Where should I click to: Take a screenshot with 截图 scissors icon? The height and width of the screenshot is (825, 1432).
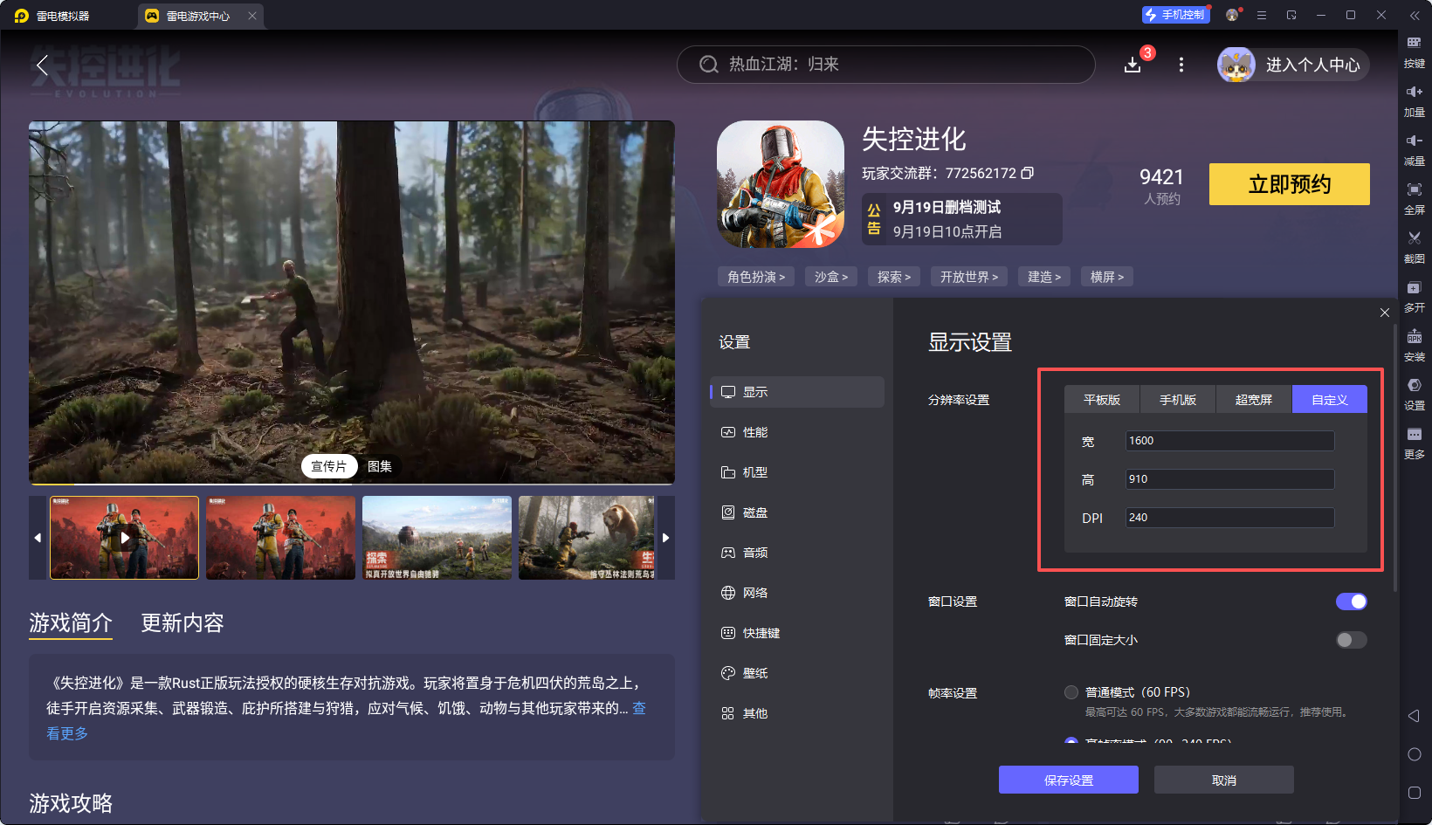(x=1414, y=247)
